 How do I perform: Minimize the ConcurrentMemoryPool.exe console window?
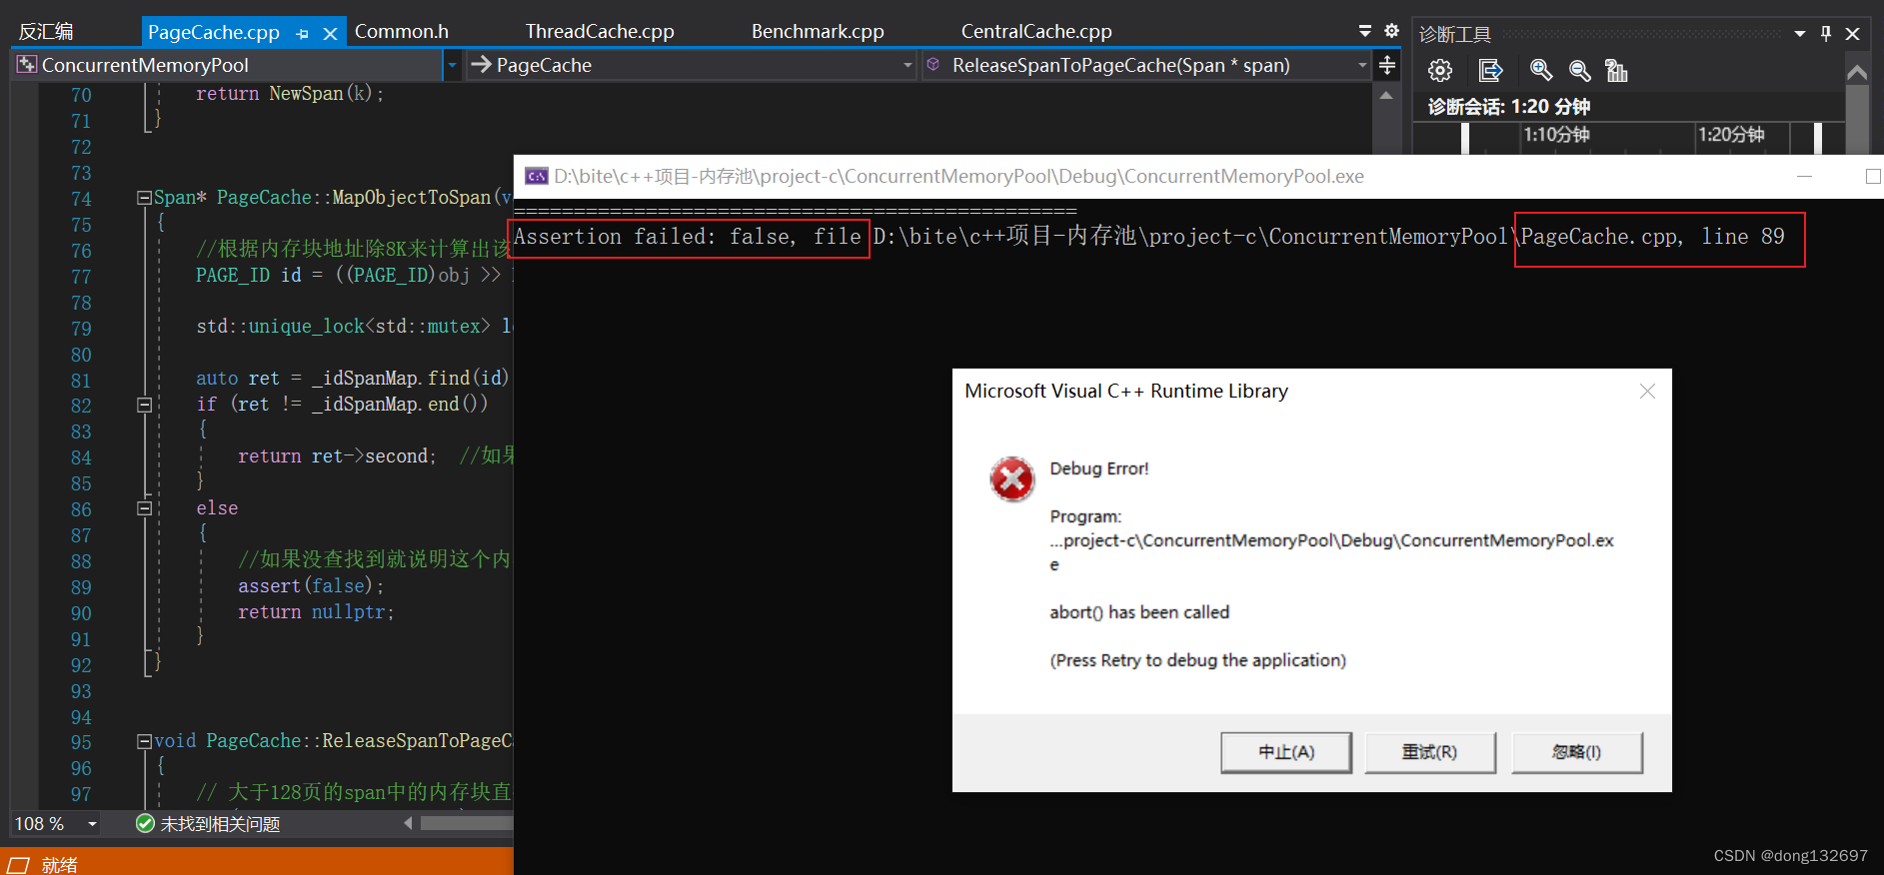(1804, 176)
